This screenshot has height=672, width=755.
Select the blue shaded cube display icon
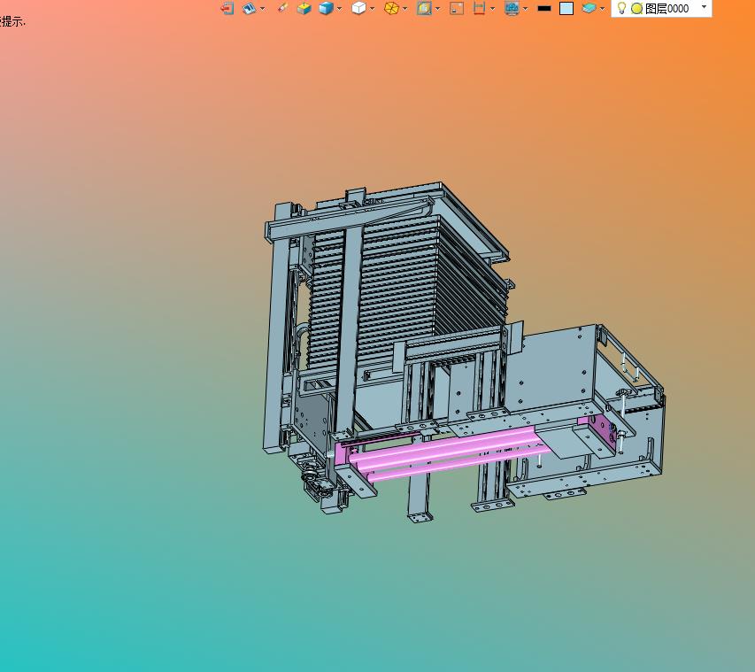point(327,8)
